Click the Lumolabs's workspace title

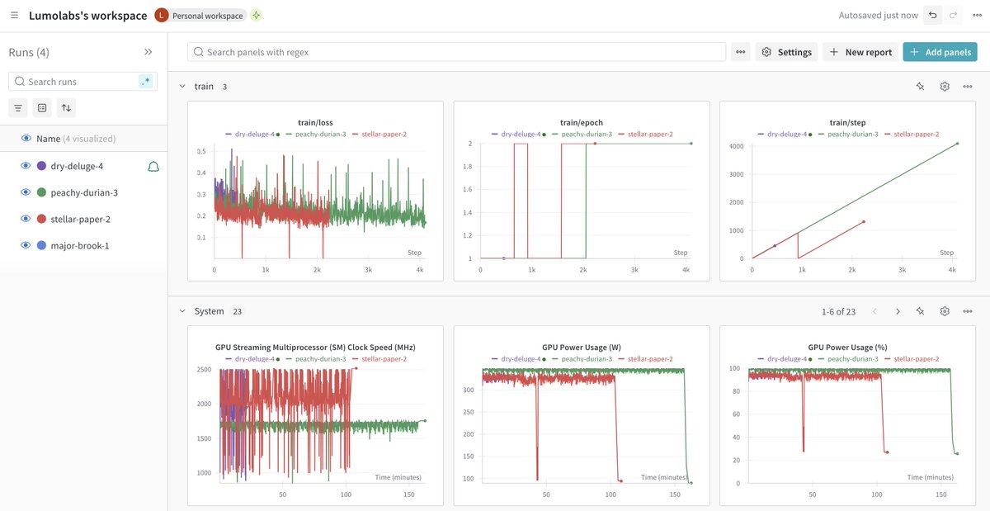pos(88,16)
